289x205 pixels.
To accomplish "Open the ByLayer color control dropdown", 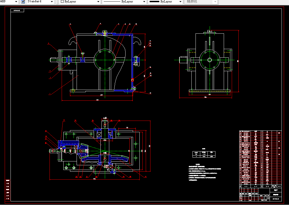I will [x=80, y=2].
